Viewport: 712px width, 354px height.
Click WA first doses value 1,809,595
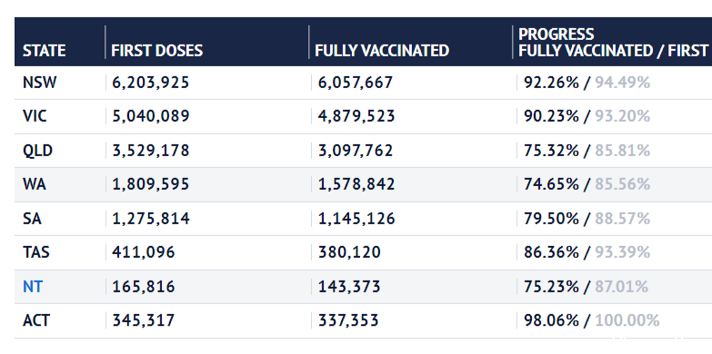tap(151, 184)
